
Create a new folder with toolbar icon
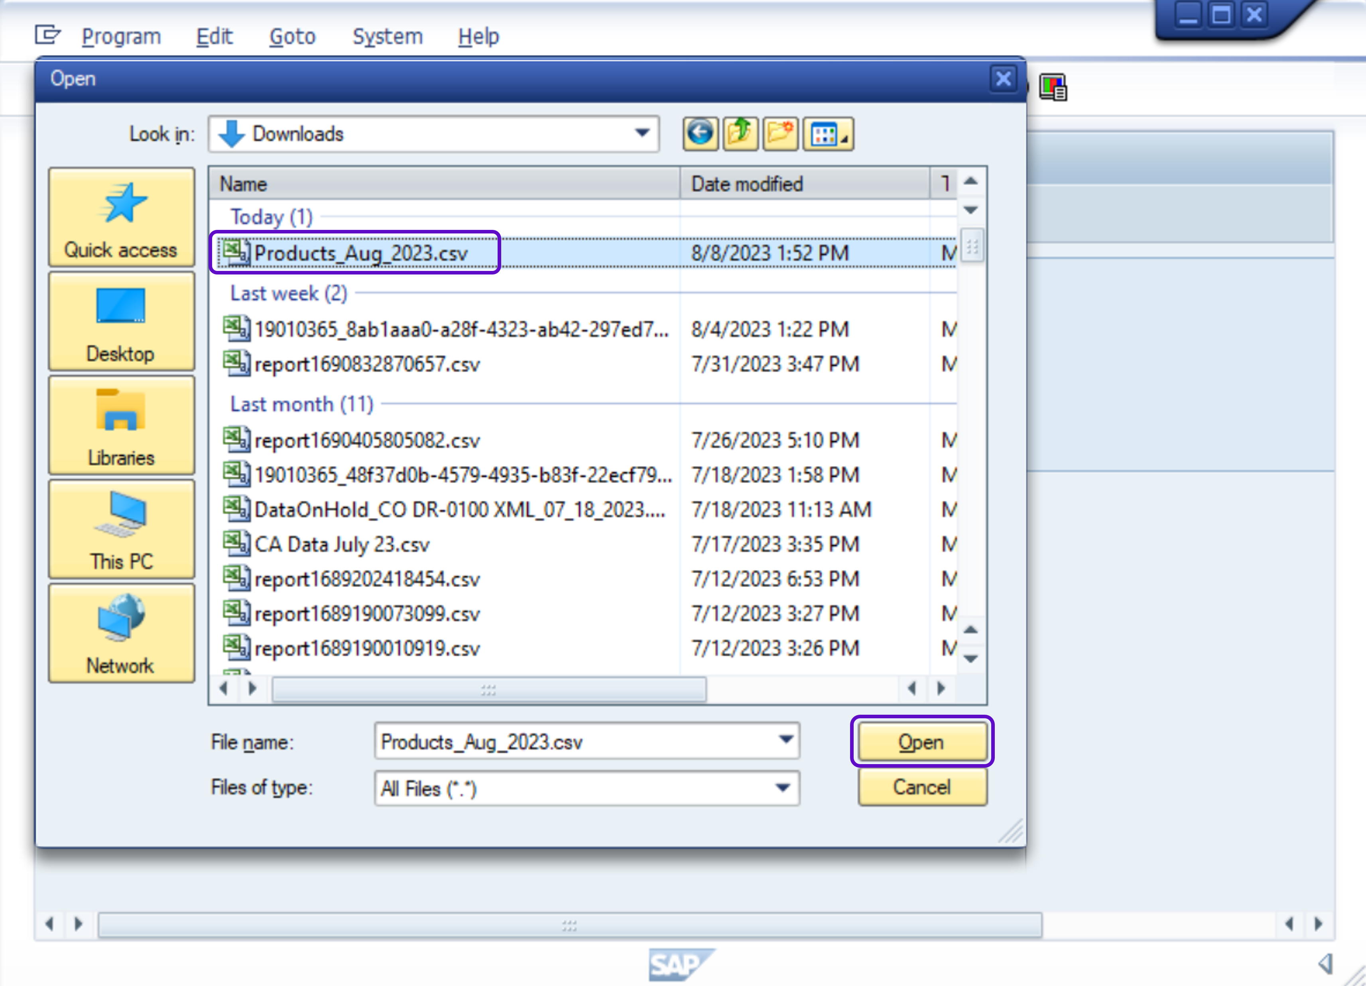pos(780,133)
